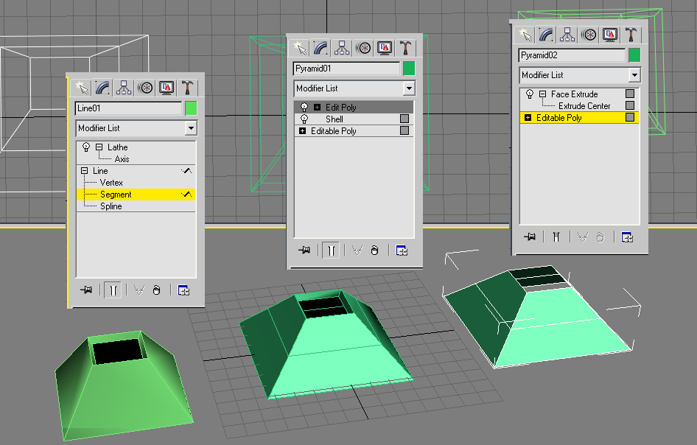Open Hierarchy tab in Line01 panel

tap(124, 88)
